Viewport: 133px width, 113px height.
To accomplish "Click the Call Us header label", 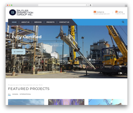I will 120,12.
